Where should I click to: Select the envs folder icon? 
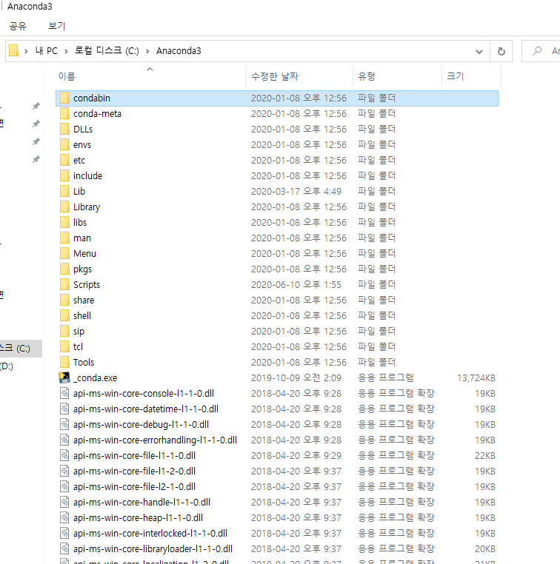click(x=64, y=144)
